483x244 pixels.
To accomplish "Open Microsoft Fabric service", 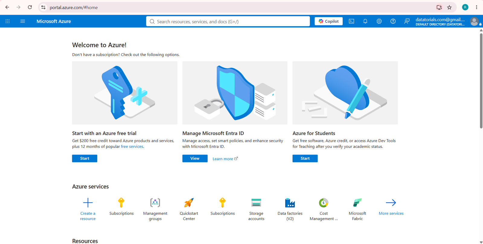I will click(x=357, y=209).
